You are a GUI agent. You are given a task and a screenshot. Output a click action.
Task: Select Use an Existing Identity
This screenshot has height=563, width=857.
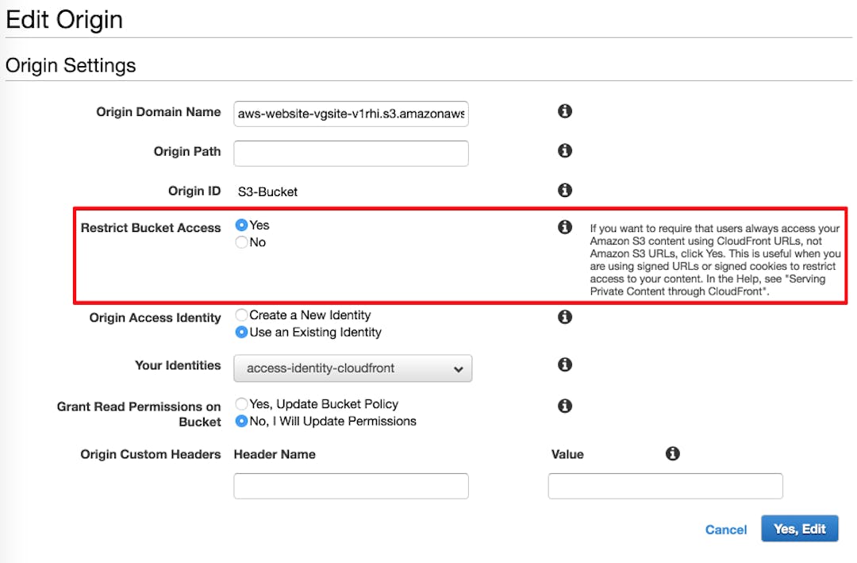click(240, 332)
